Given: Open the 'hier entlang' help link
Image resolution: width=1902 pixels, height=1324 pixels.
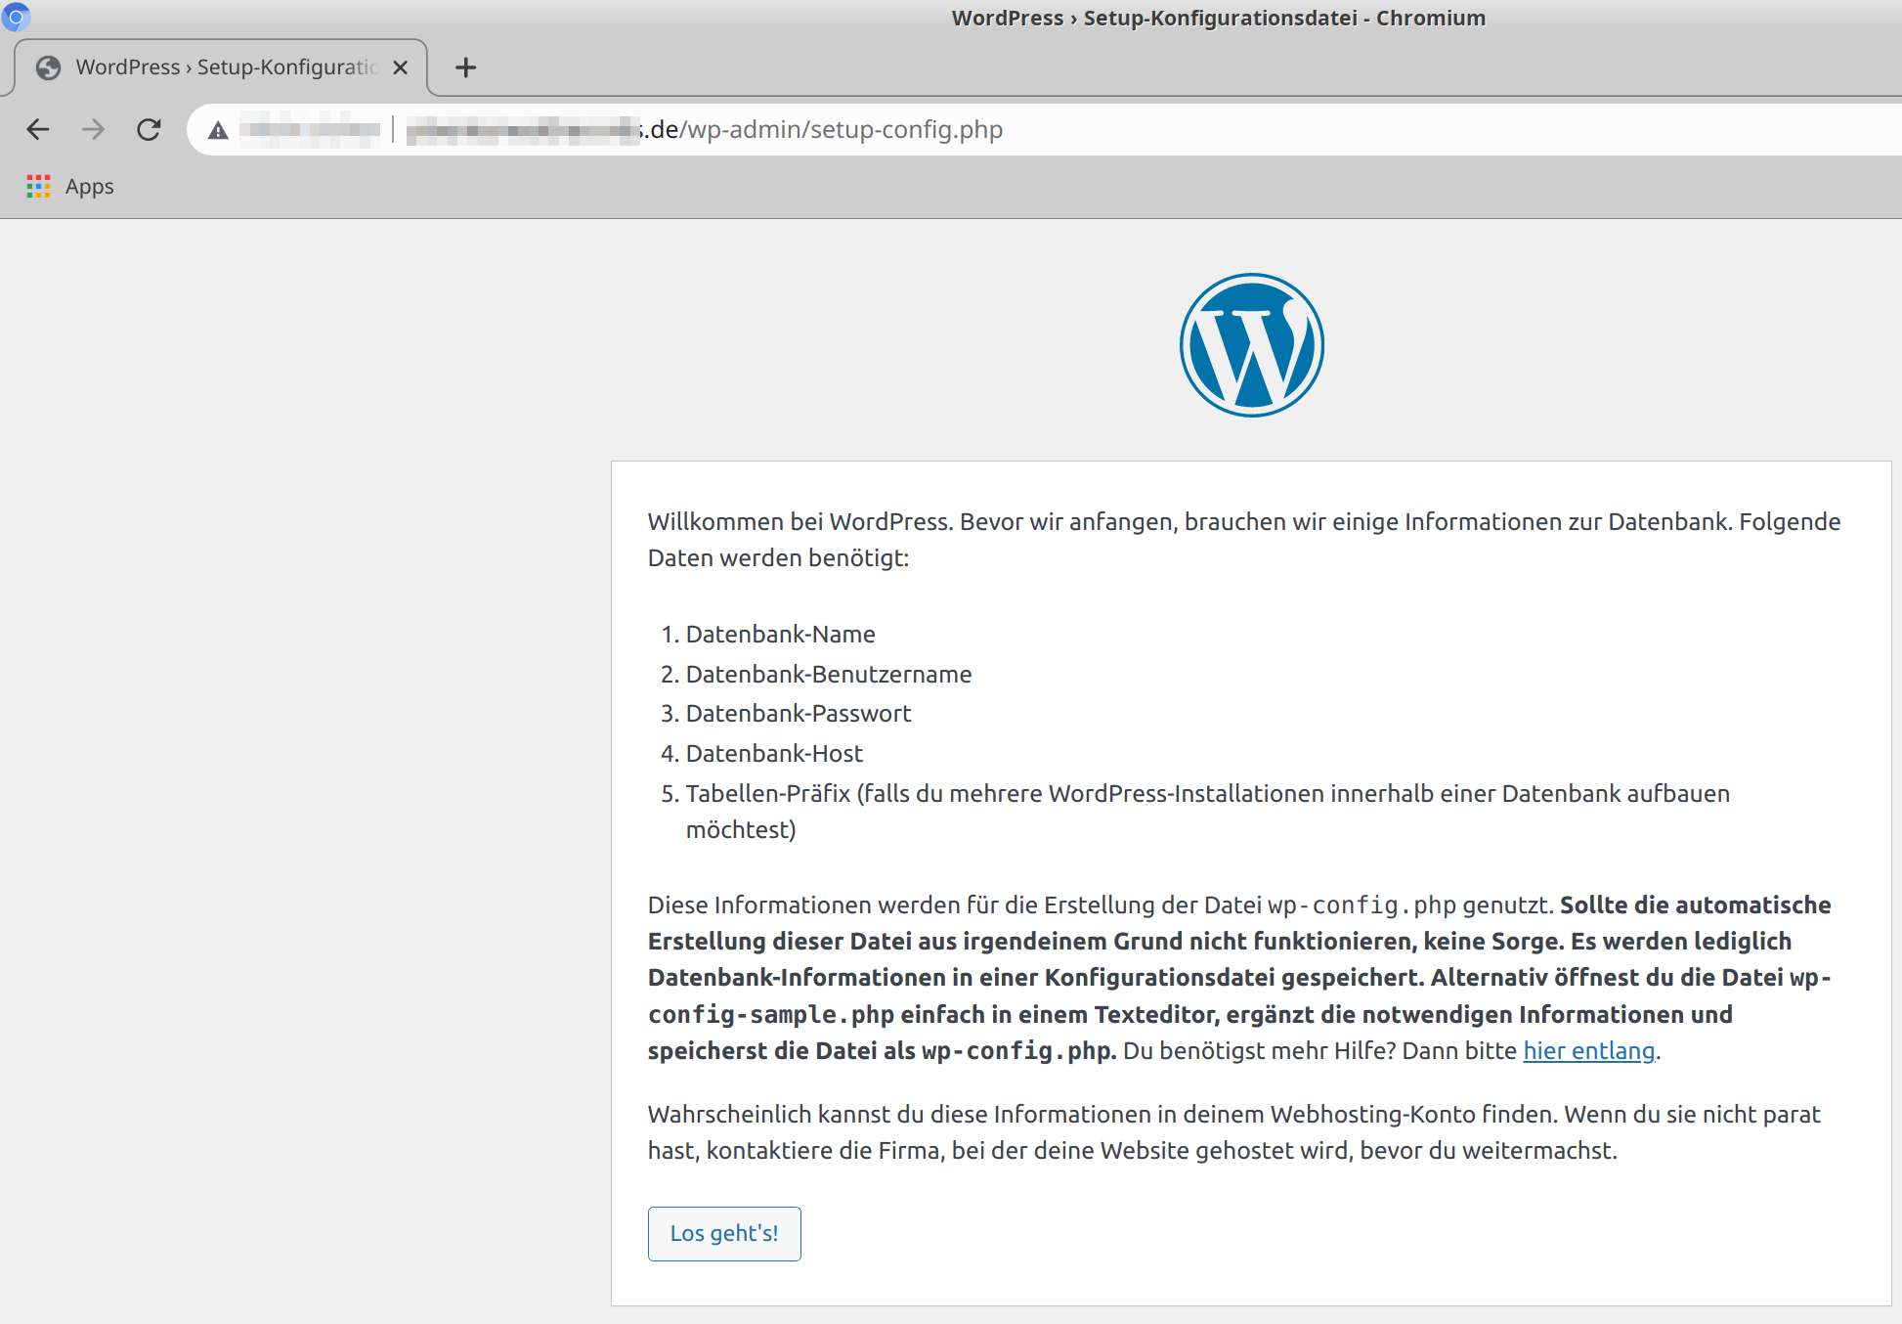Looking at the screenshot, I should click(x=1589, y=1050).
